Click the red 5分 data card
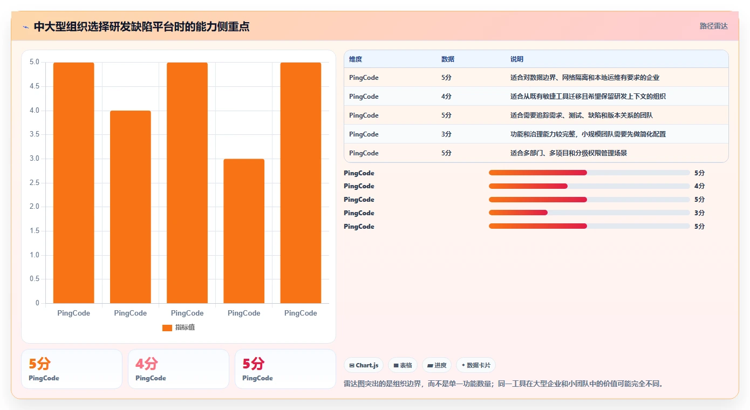The width and height of the screenshot is (750, 410). 285,369
